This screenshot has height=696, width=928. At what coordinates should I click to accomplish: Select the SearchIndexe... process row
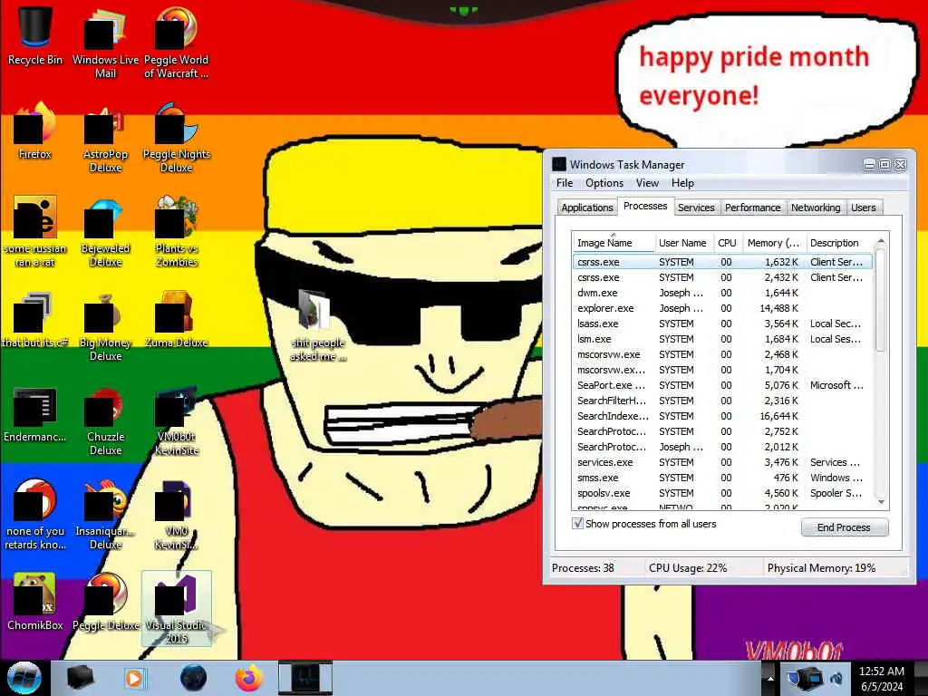click(x=722, y=416)
